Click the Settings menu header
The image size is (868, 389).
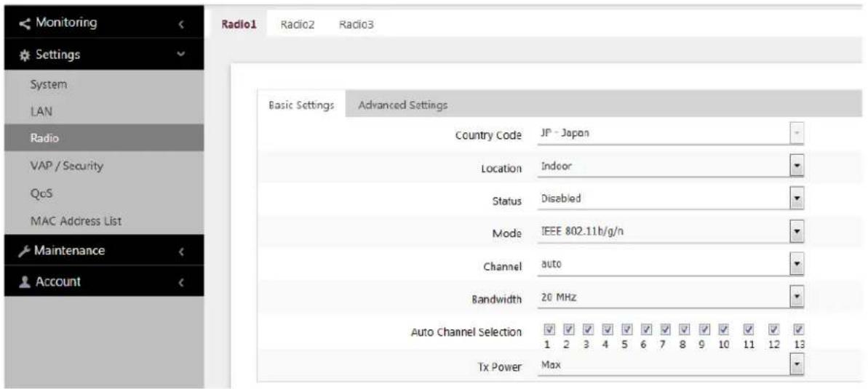(104, 55)
